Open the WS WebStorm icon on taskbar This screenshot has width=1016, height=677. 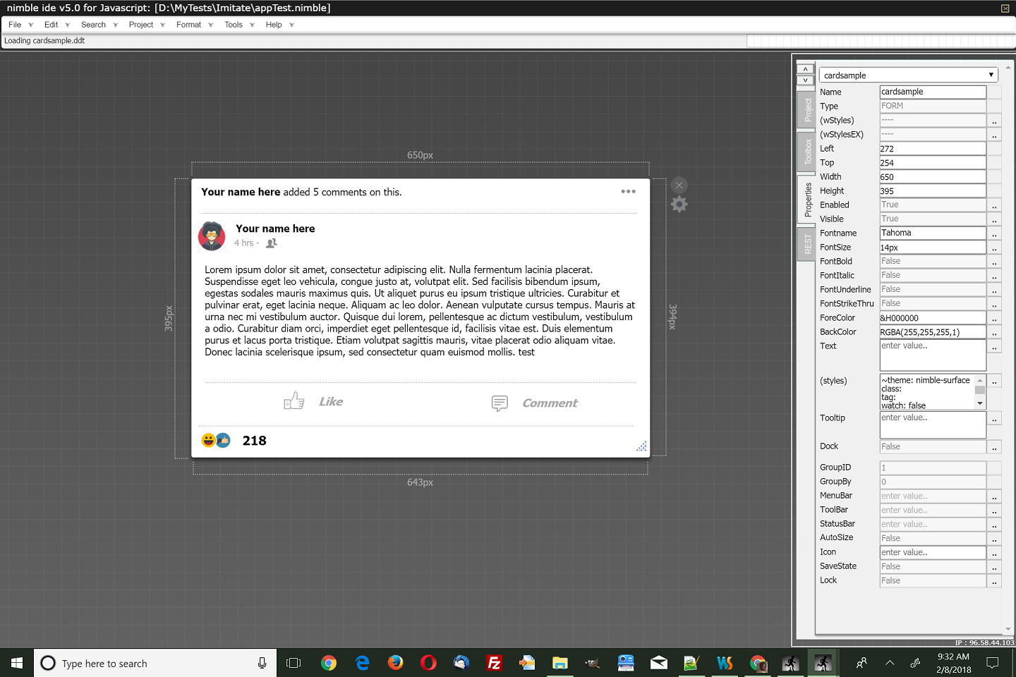pos(725,663)
